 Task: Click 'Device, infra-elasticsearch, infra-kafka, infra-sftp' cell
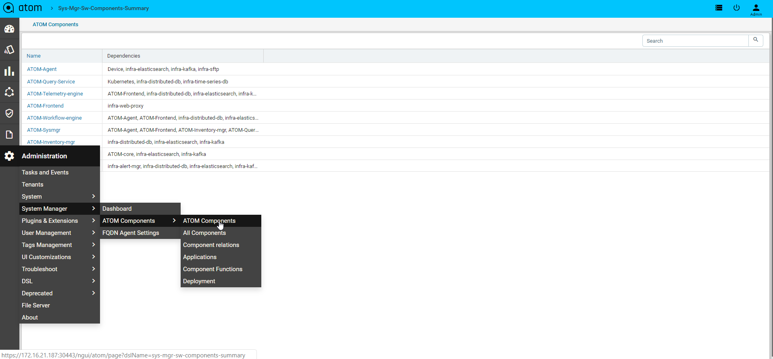click(163, 69)
